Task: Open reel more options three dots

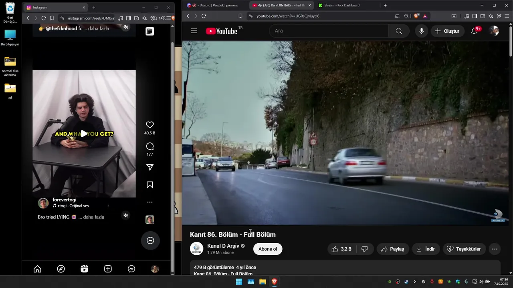Action: tap(150, 202)
